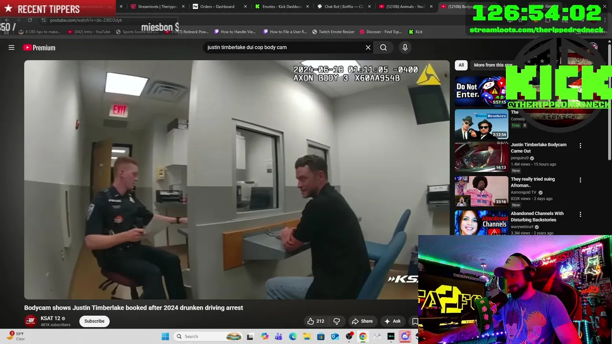Image resolution: width=612 pixels, height=344 pixels.
Task: Open 'Discover - Find Top...' bookmark
Action: click(380, 32)
